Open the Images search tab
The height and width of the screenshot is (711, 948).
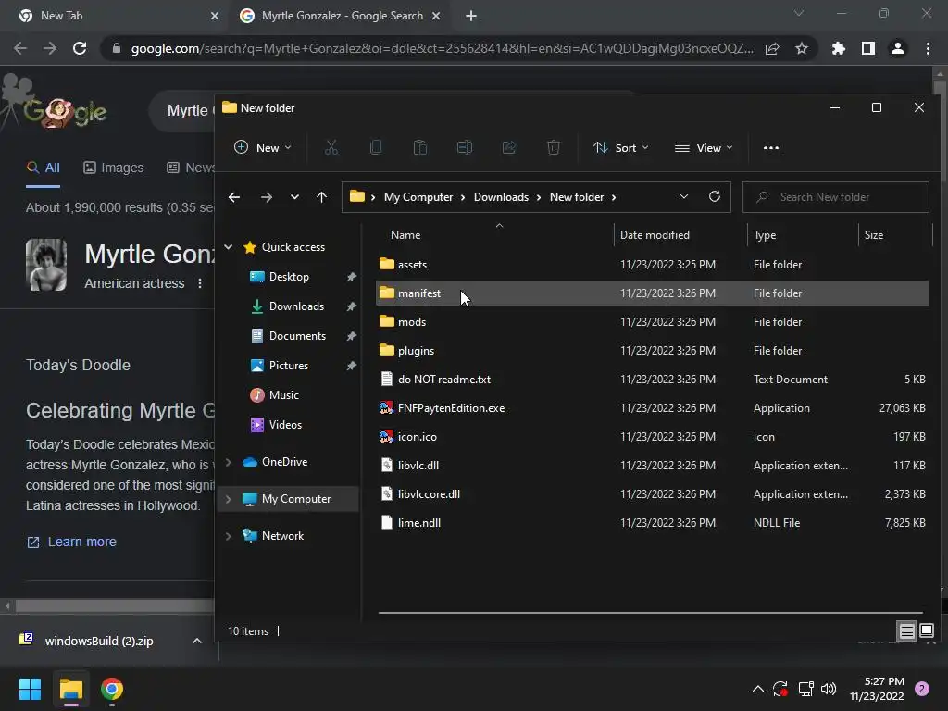[114, 168]
